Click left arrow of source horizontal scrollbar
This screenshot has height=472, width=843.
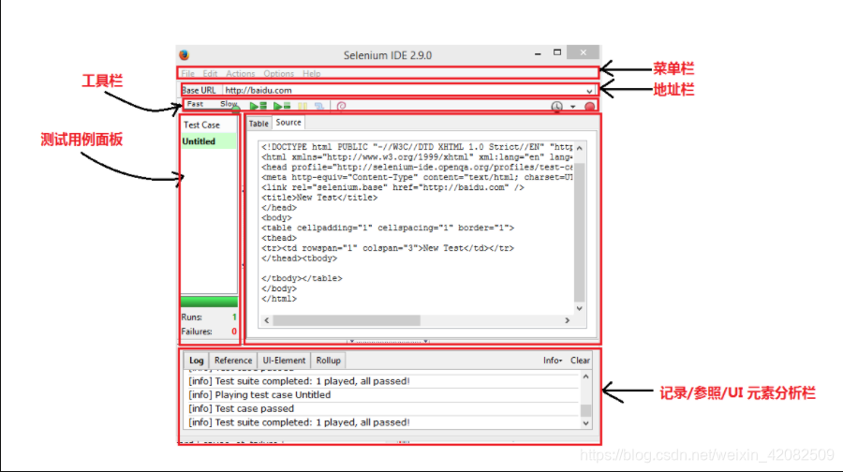tap(267, 320)
